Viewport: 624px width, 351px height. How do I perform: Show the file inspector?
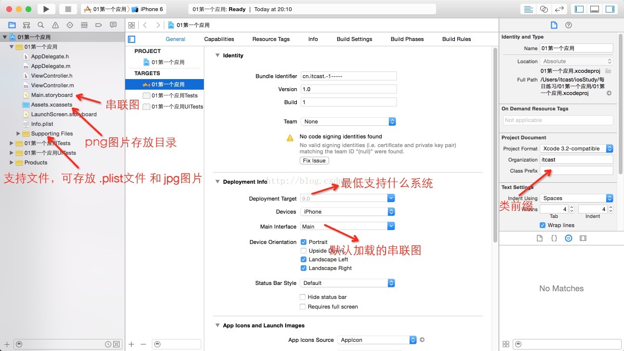pos(554,25)
